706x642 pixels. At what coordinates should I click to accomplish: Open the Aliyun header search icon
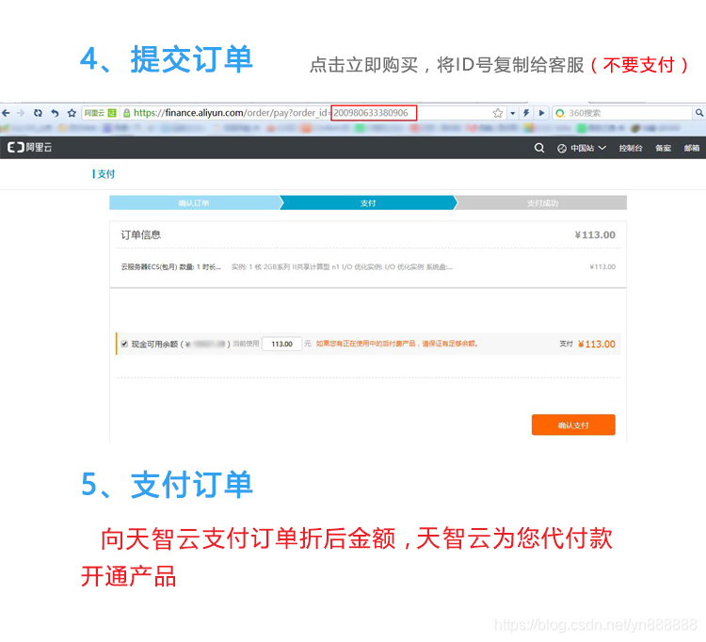pos(539,148)
